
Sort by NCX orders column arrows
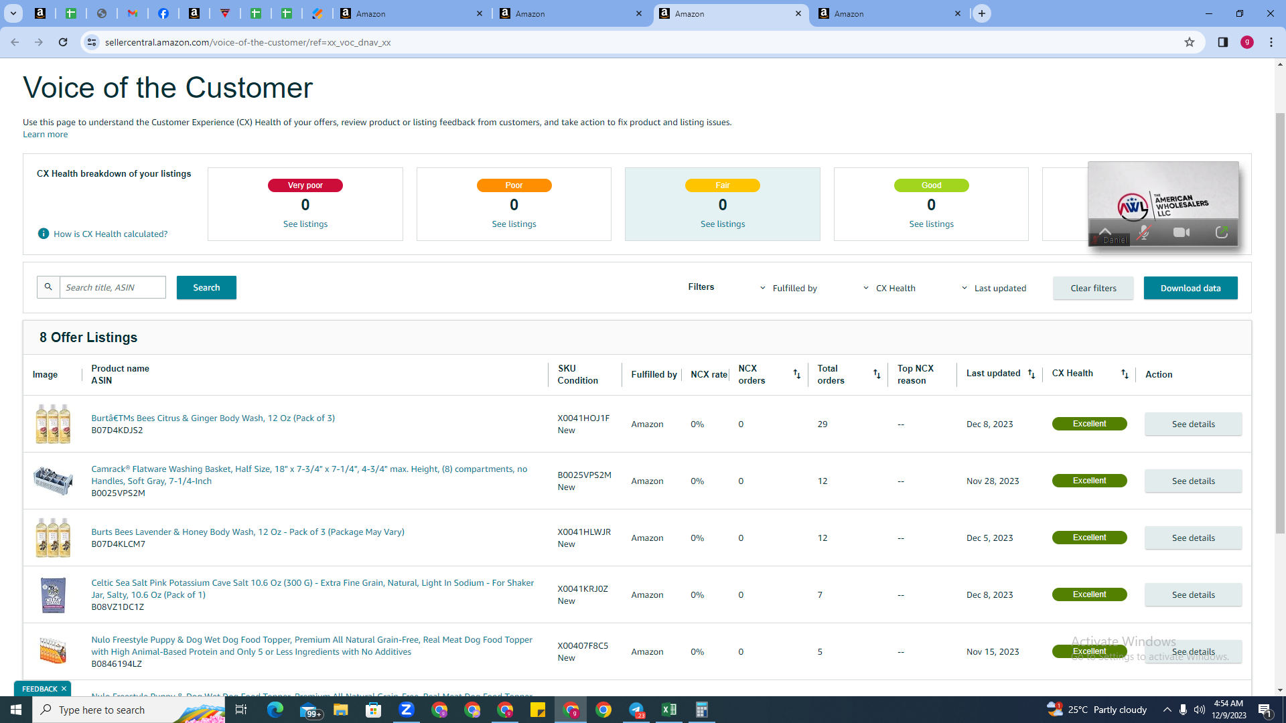(x=797, y=374)
